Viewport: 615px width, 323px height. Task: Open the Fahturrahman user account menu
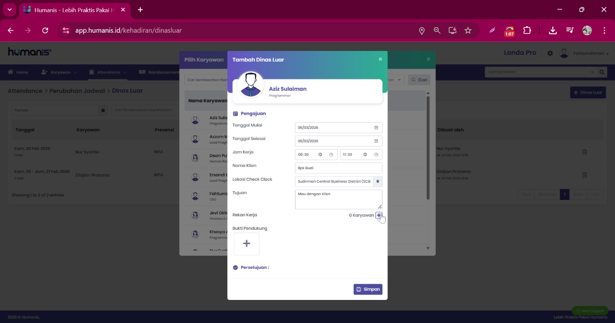pyautogui.click(x=584, y=53)
